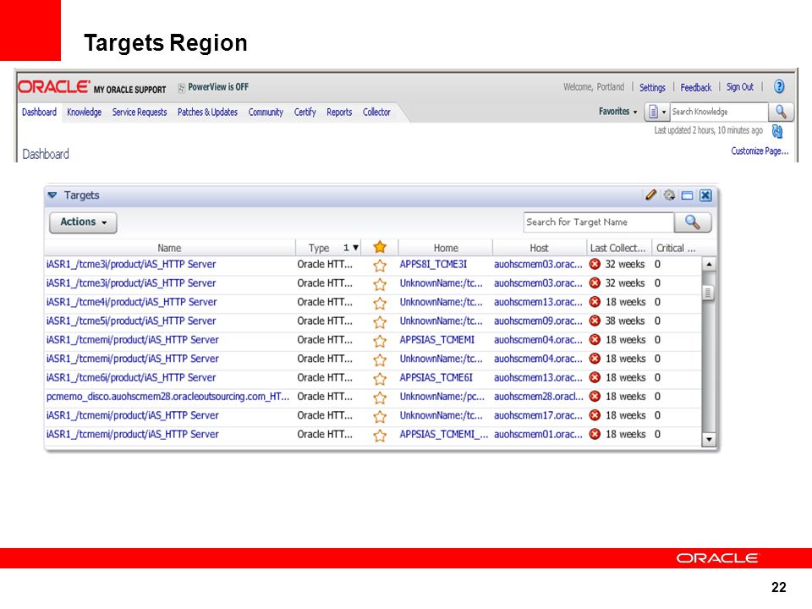Toggle the favorite star in the second iASR1_/tcme3i row

(x=380, y=284)
